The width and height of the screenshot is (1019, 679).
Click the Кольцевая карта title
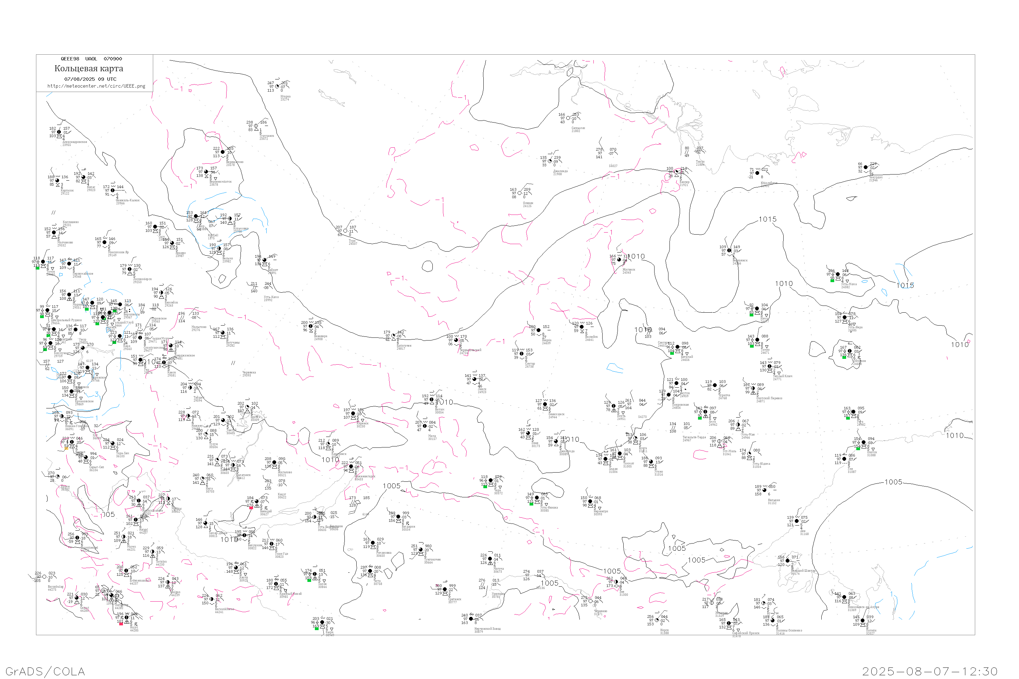[89, 69]
